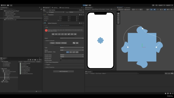Select the Transform tool in the Scene overlay
The height and width of the screenshot is (98, 174).
point(119,23)
